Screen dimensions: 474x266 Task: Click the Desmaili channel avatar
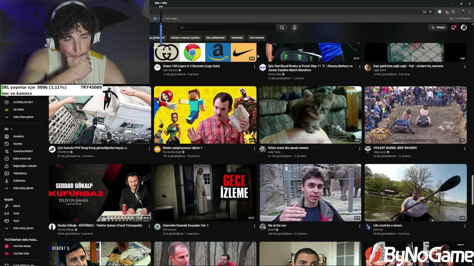point(368,227)
